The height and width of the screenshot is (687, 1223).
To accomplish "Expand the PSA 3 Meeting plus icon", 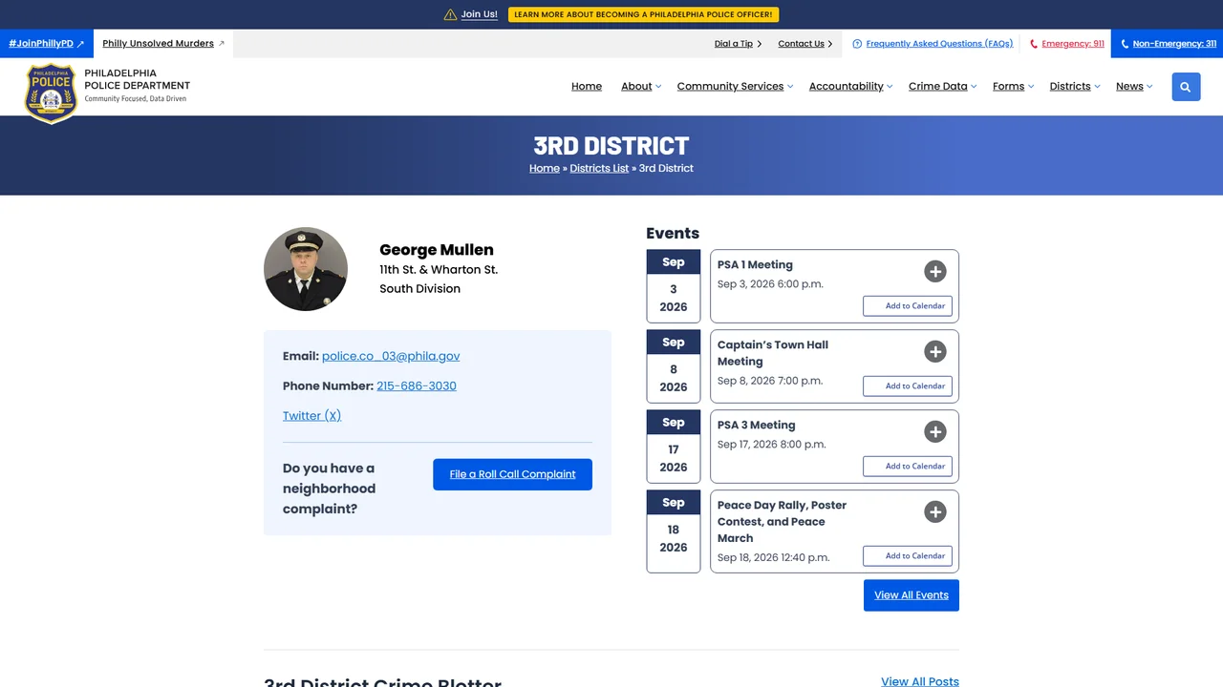I will pos(935,431).
